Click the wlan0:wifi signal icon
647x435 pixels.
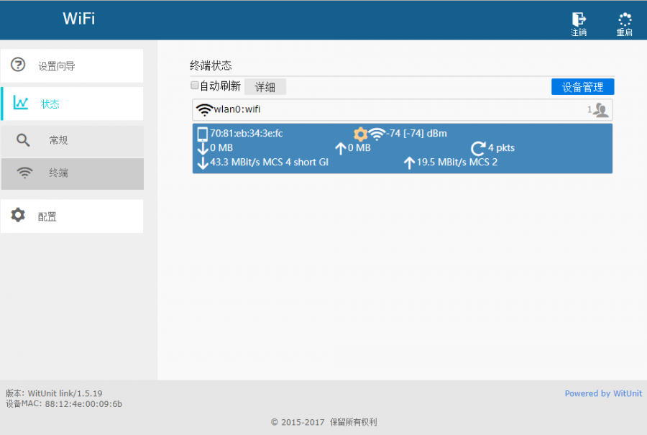[x=204, y=110]
